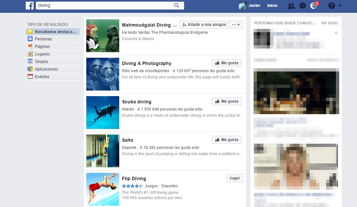Filter results by Aplicaciones
Viewport: 357px width, 207px height.
tap(53, 69)
